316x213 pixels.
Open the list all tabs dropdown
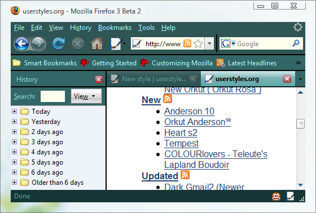click(300, 79)
